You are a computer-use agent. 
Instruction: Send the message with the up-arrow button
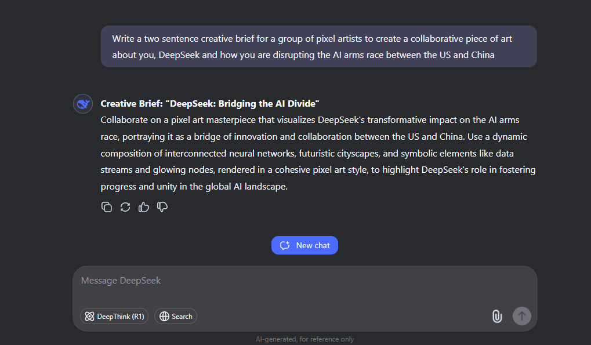pos(521,316)
